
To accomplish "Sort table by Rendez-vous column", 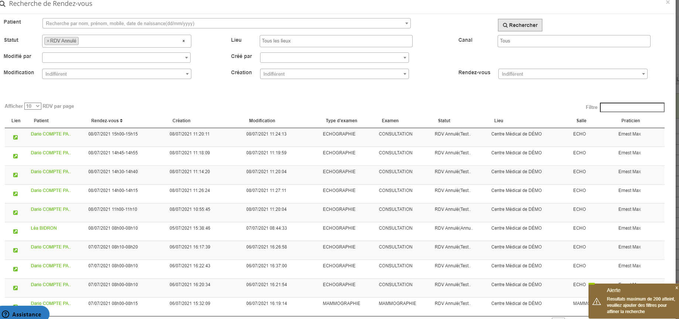I will tap(107, 121).
